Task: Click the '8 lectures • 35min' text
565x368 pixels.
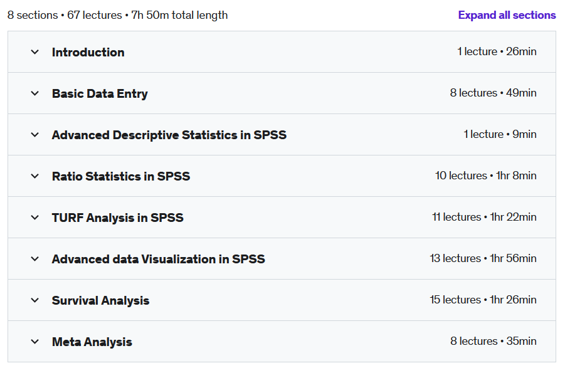Action: pyautogui.click(x=494, y=341)
